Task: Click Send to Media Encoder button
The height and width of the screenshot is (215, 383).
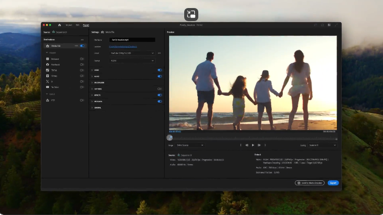Action: 310,183
